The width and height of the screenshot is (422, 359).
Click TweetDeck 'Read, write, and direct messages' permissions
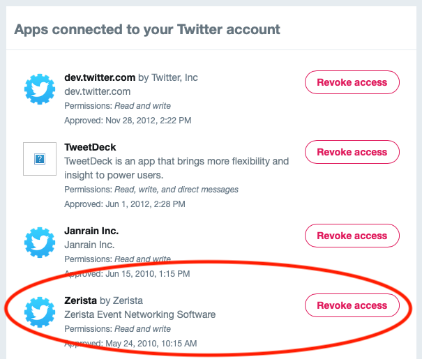pyautogui.click(x=176, y=190)
